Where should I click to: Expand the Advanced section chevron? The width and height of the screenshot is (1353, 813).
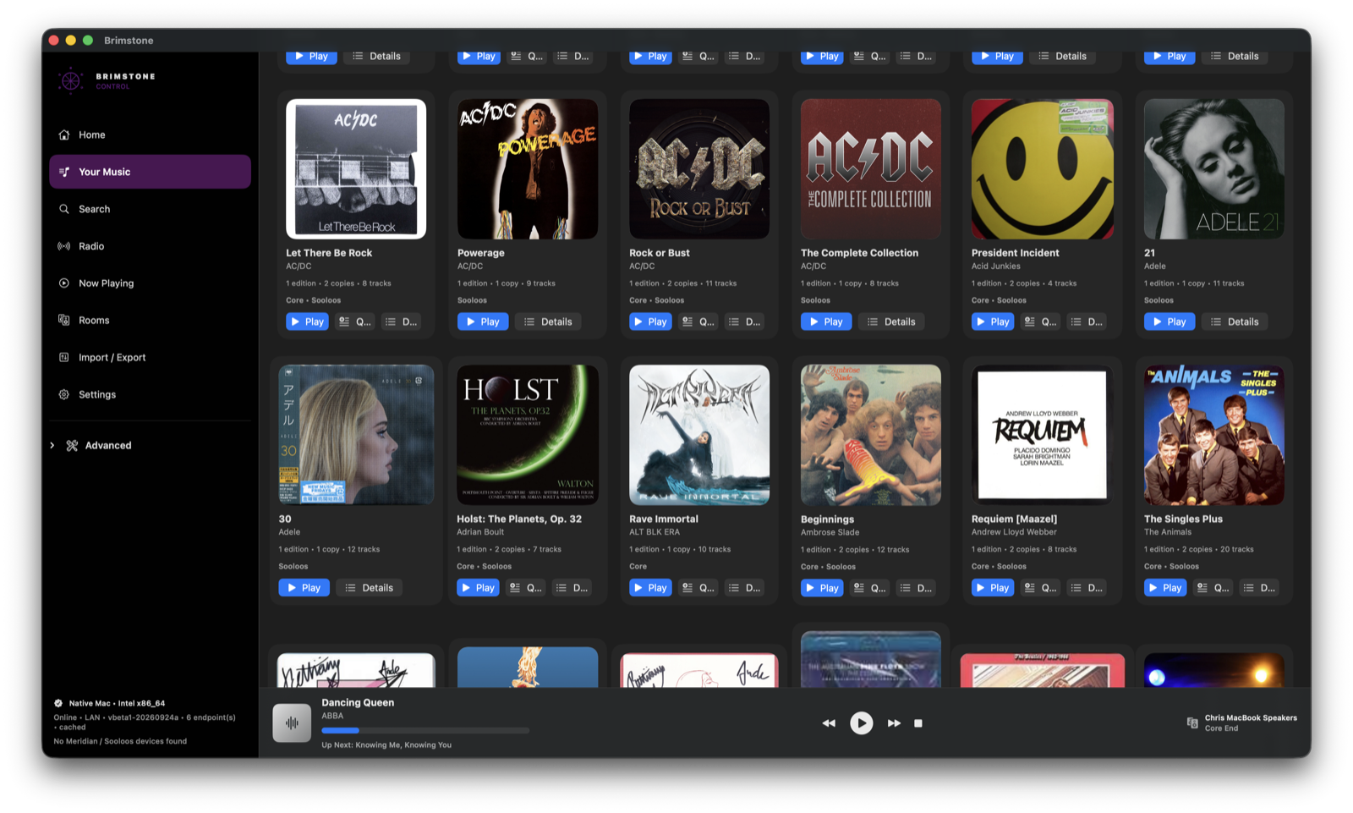(x=52, y=446)
